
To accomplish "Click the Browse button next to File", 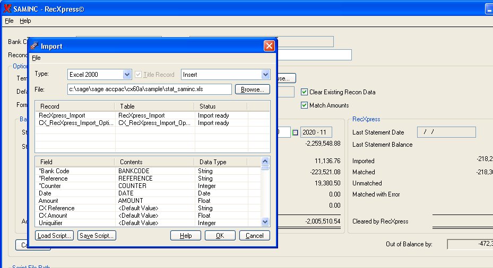I will (252, 90).
